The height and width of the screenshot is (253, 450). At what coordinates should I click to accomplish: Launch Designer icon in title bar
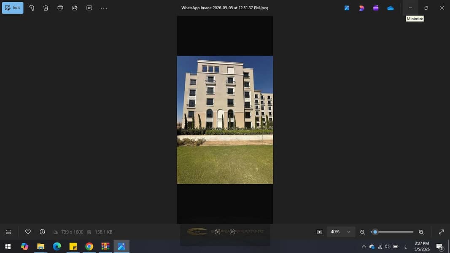tap(361, 8)
